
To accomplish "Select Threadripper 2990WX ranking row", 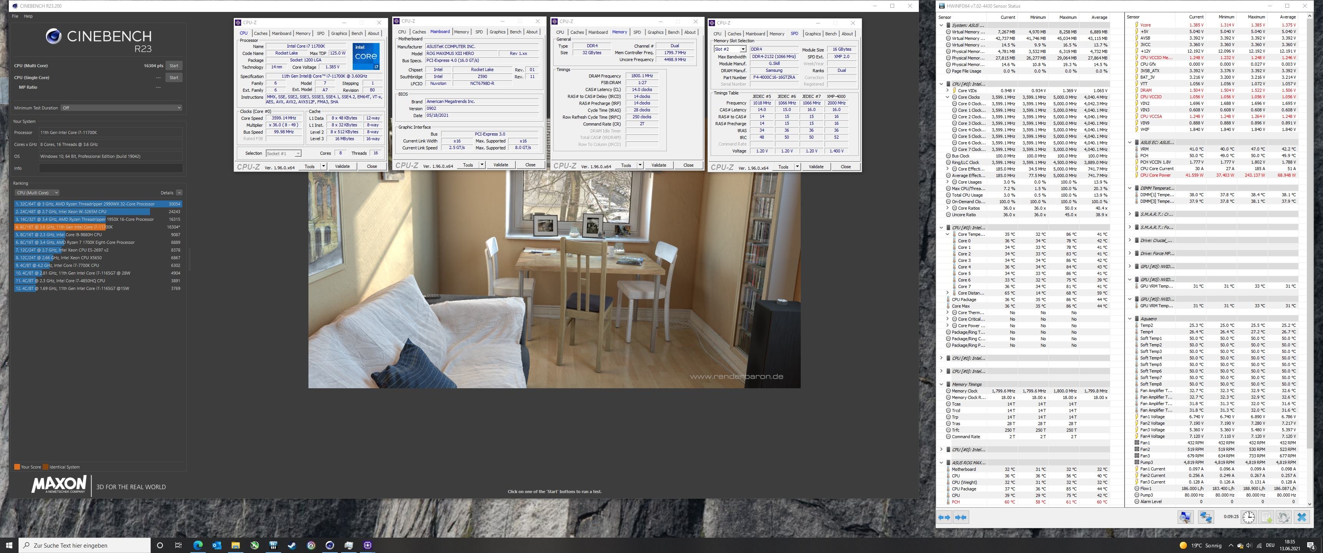I will (98, 204).
